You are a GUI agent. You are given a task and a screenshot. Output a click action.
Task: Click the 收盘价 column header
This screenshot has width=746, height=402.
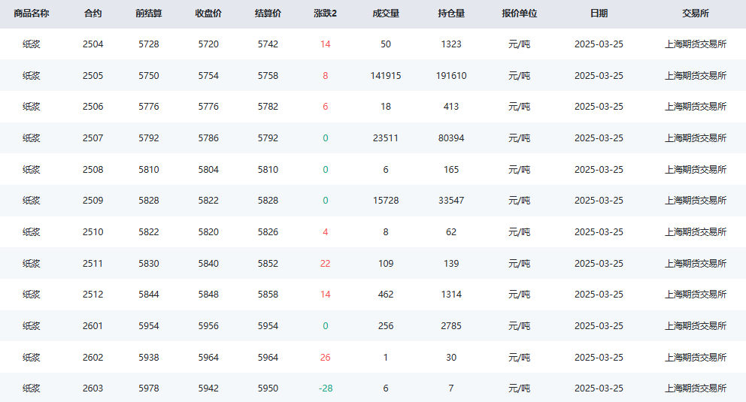208,14
